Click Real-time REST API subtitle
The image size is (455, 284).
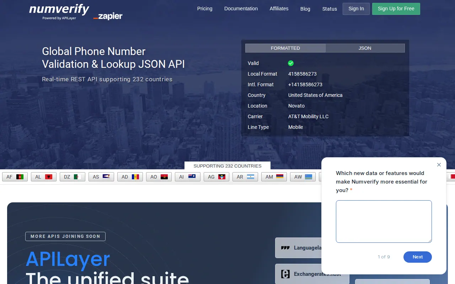click(107, 79)
